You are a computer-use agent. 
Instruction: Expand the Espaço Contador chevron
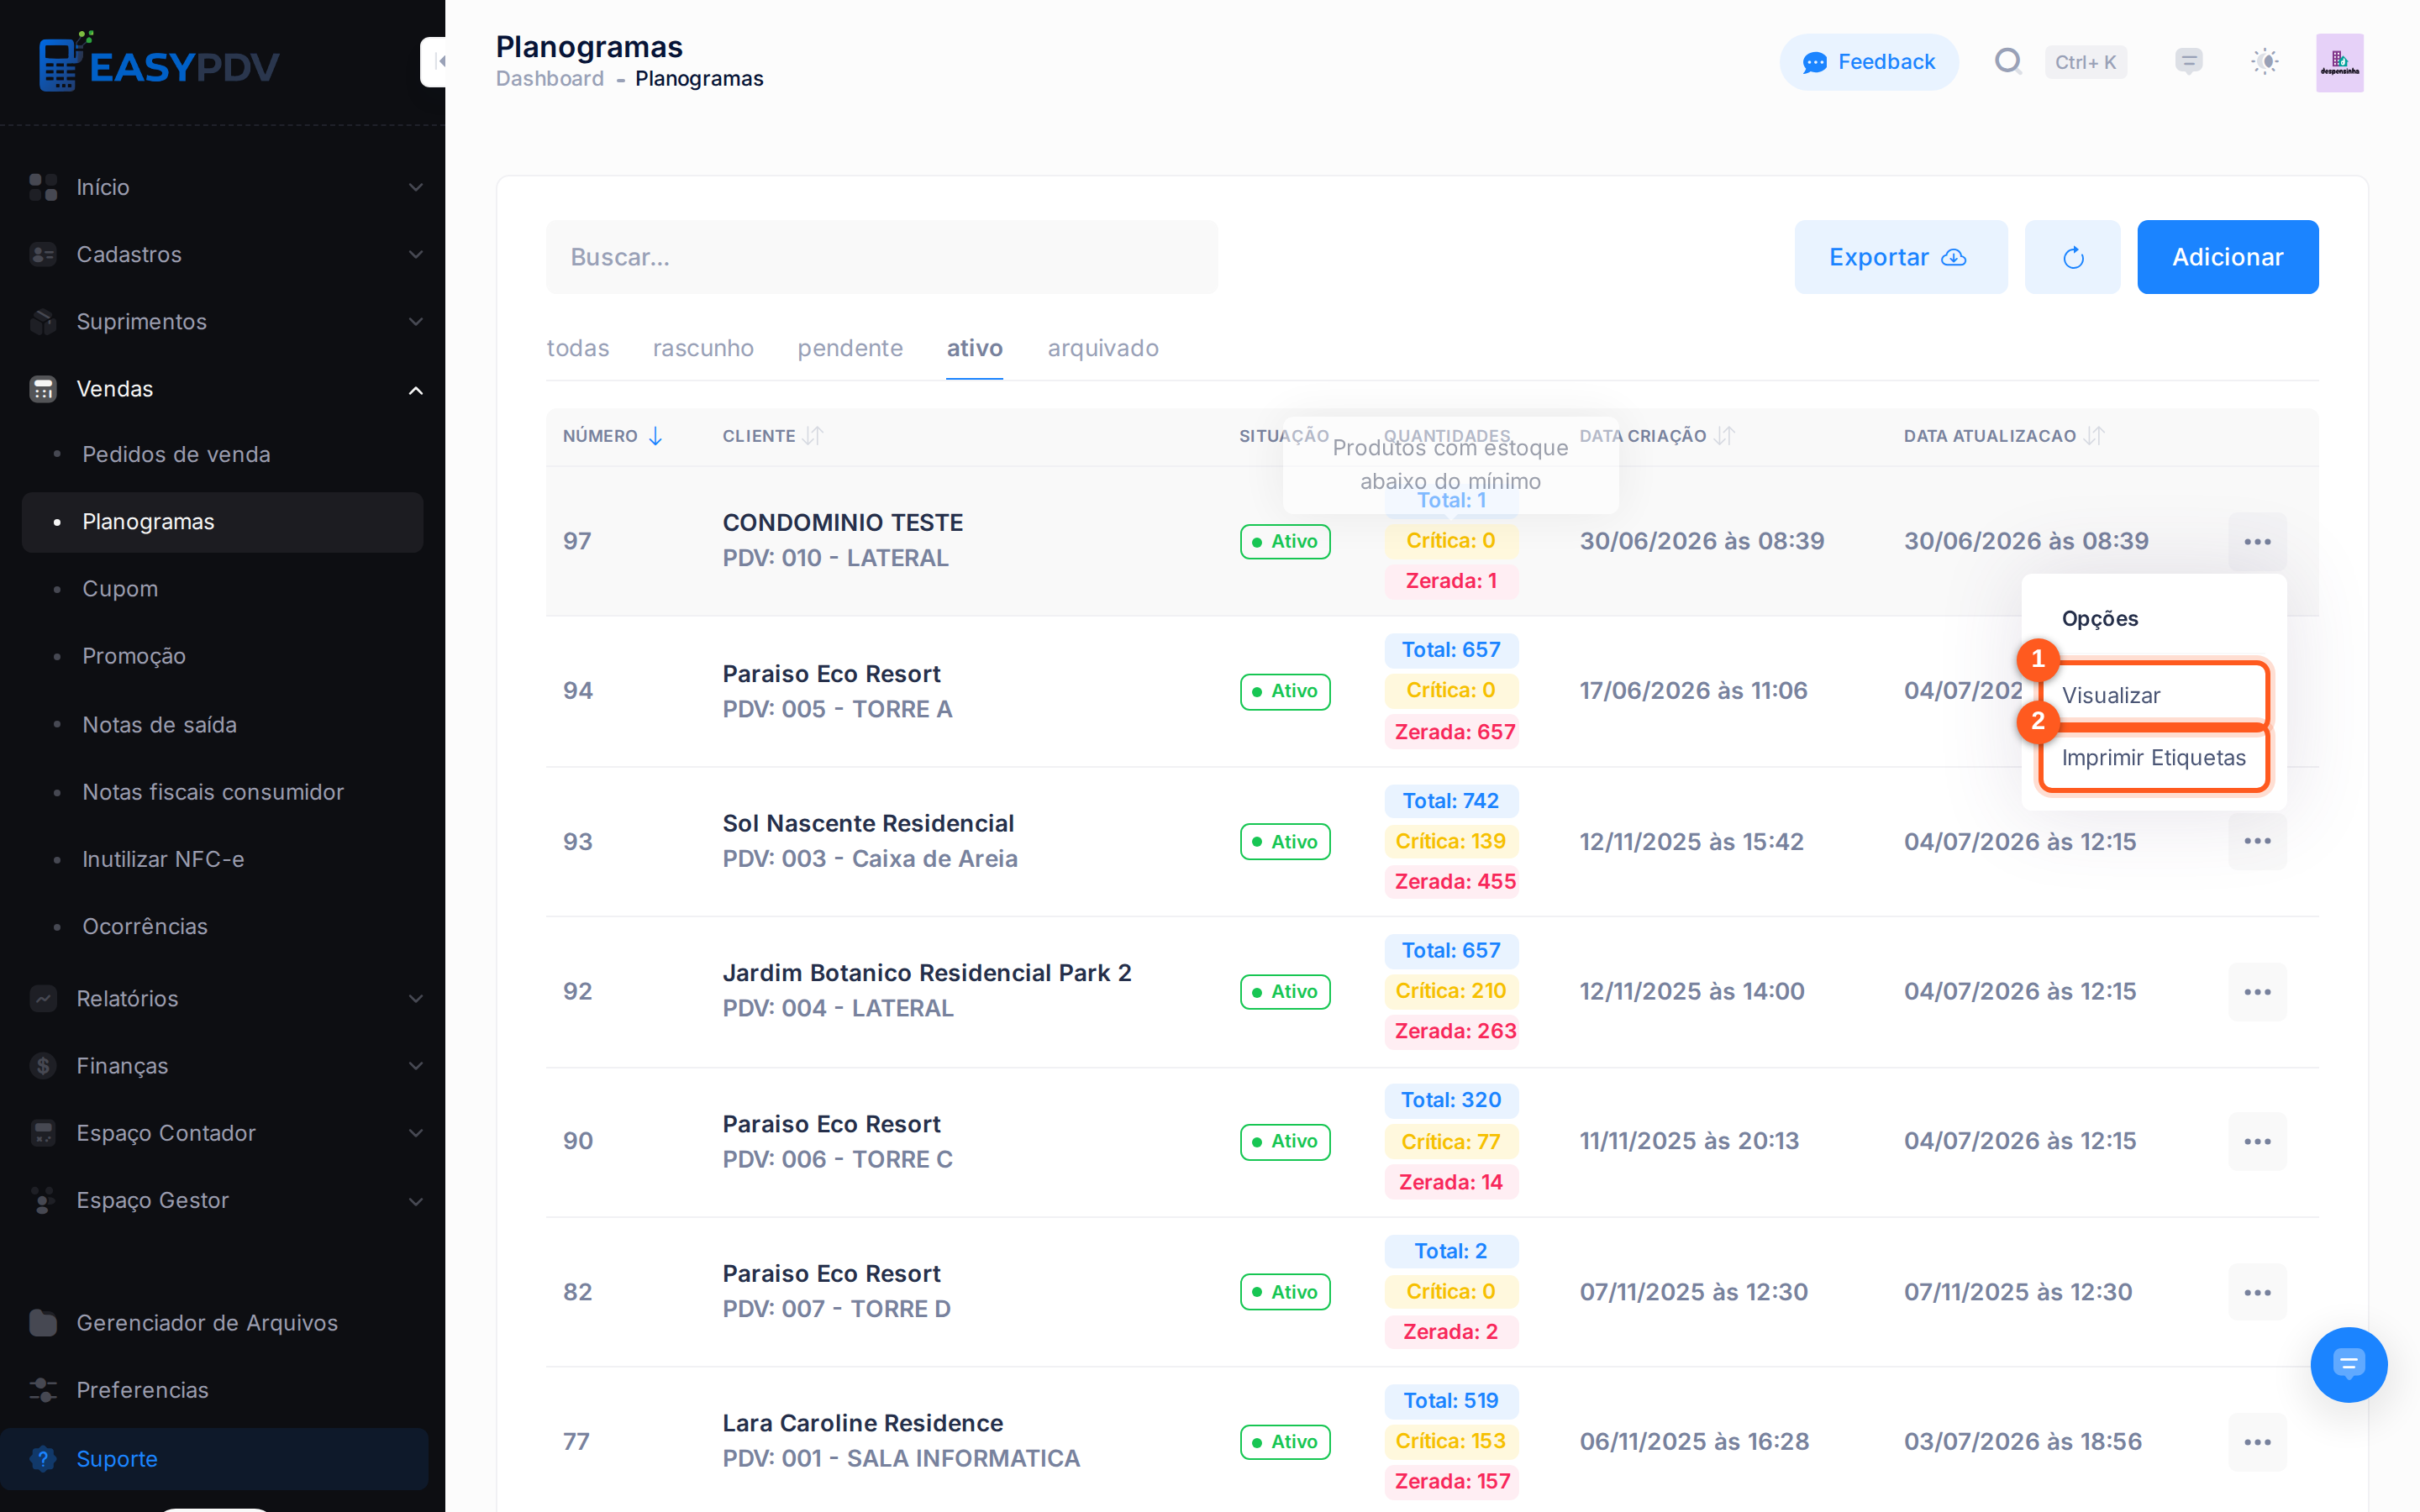point(416,1133)
